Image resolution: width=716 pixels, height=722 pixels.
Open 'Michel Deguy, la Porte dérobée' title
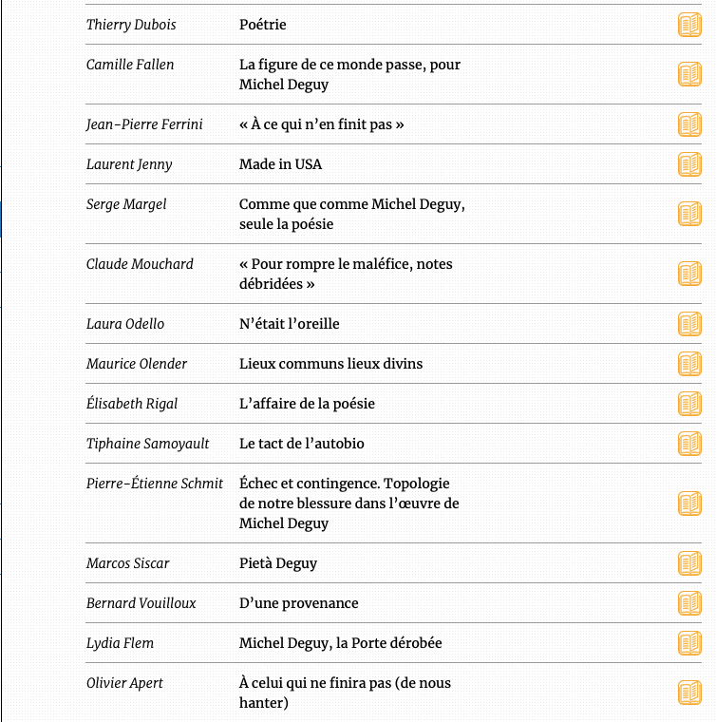[340, 643]
